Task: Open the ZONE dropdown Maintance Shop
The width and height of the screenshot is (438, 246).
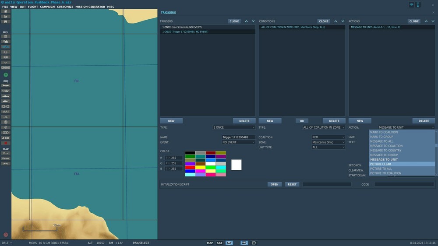Action: 328,142
